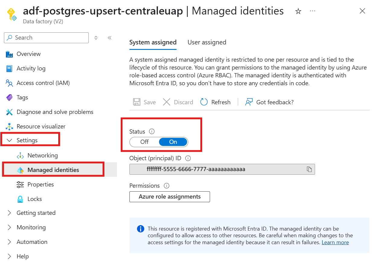Copy the Object principal ID value
Image resolution: width=376 pixels, height=272 pixels.
click(309, 169)
